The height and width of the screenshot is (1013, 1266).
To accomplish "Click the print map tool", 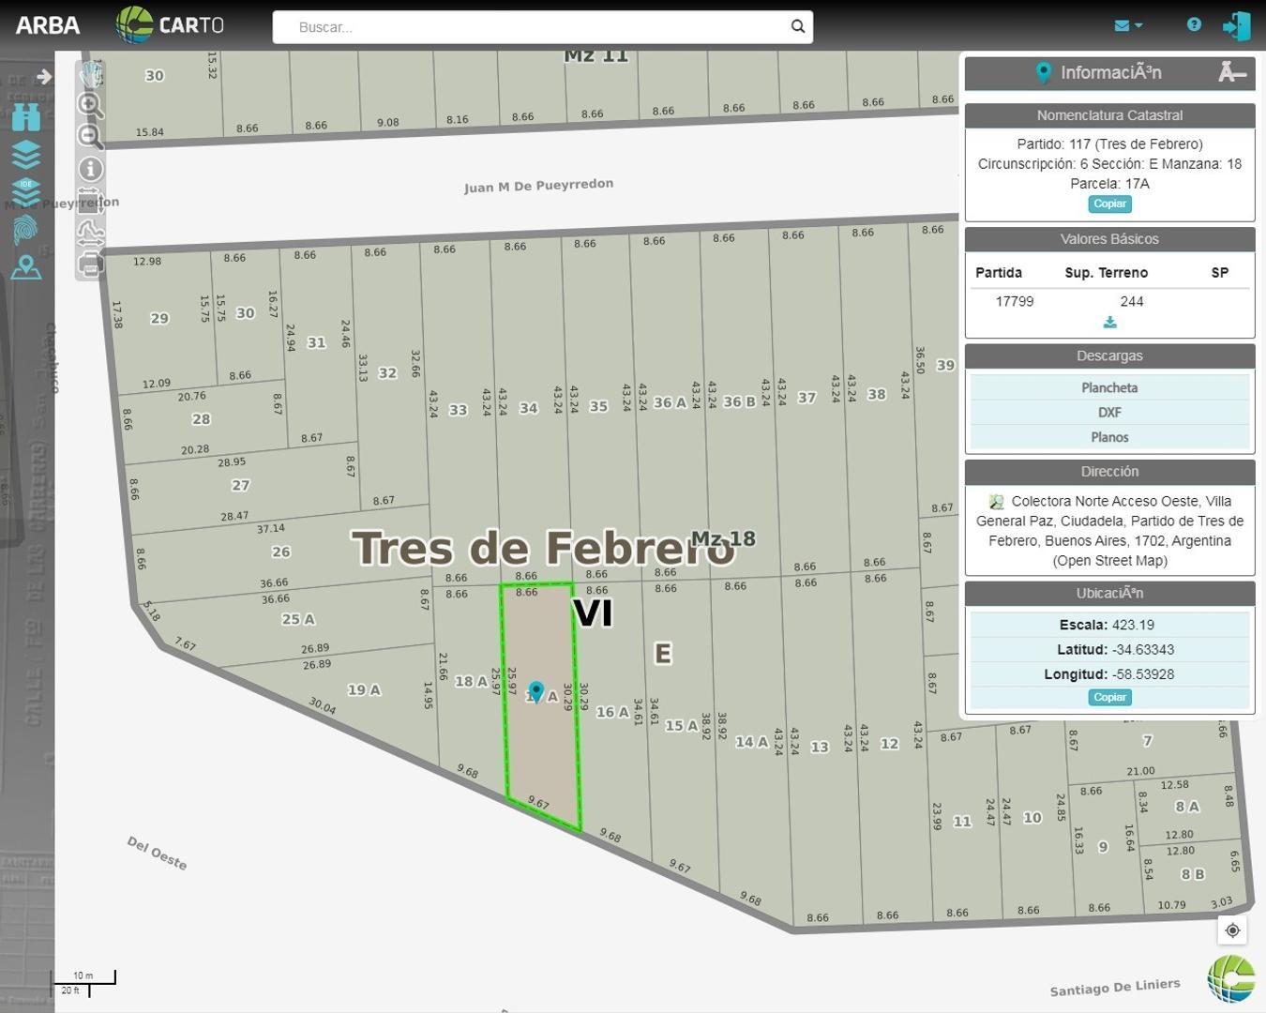I will [90, 265].
